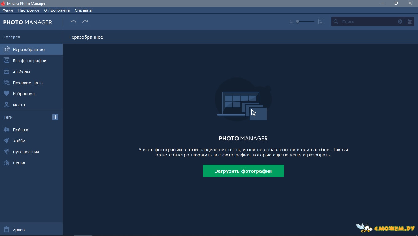Click the Теги section header

tap(8, 117)
